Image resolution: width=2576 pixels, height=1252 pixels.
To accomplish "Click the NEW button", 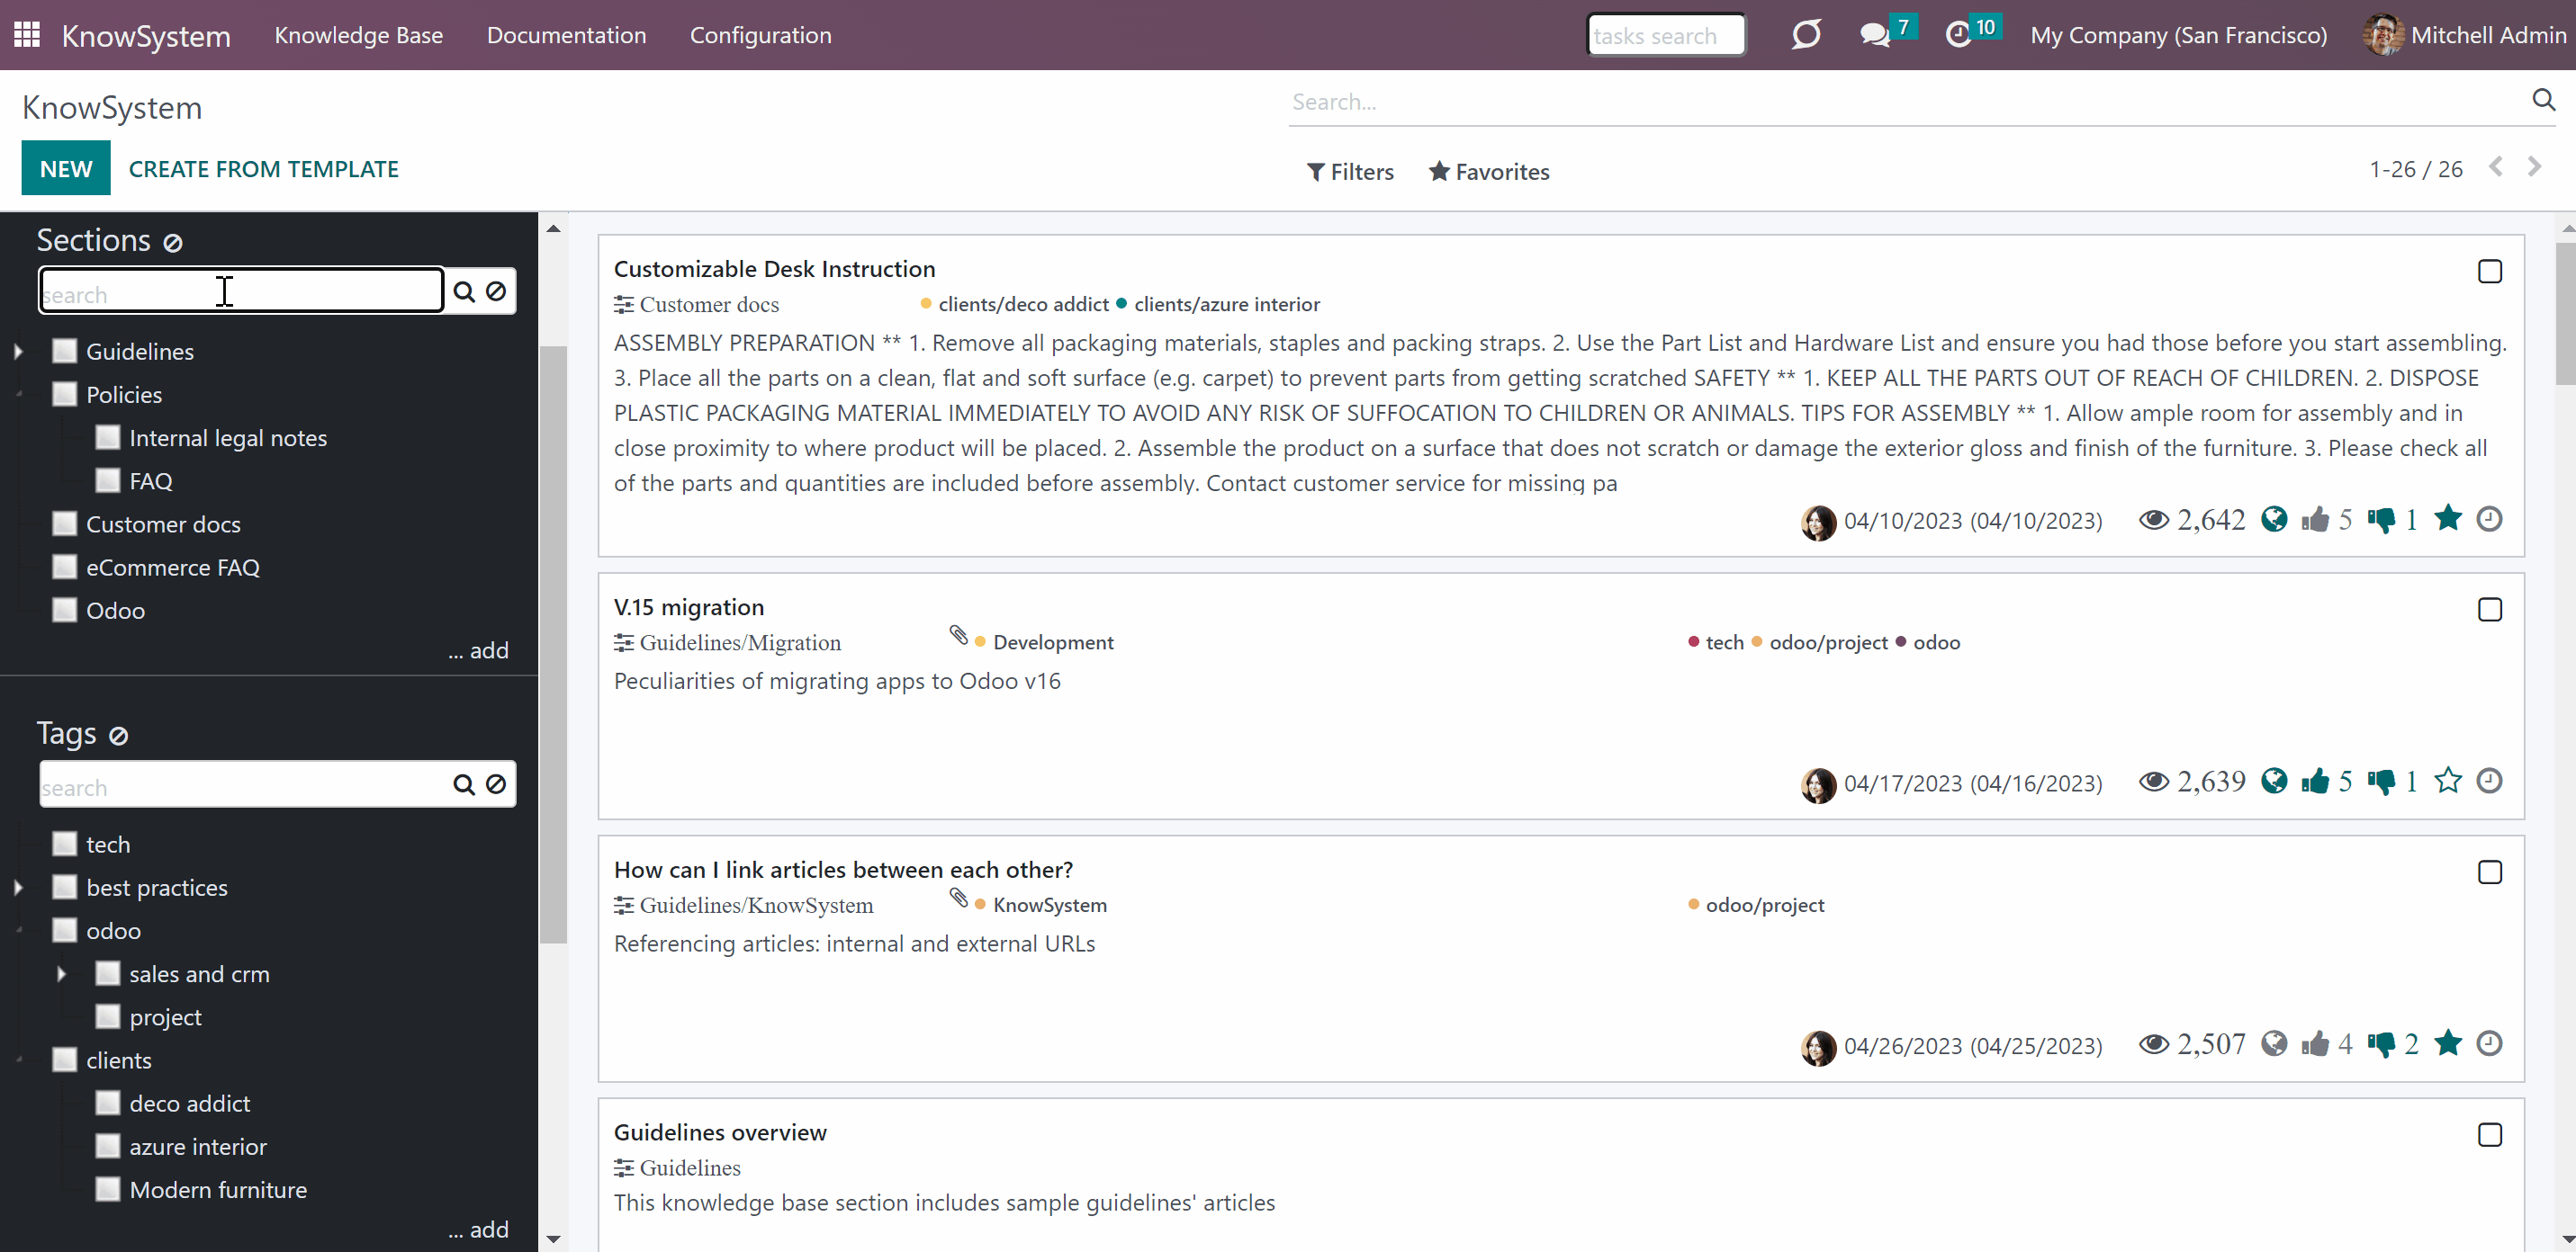I will [66, 169].
